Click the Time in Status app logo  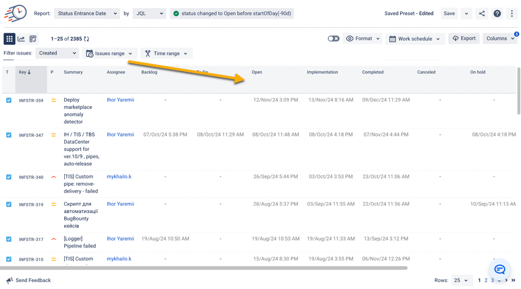16,13
